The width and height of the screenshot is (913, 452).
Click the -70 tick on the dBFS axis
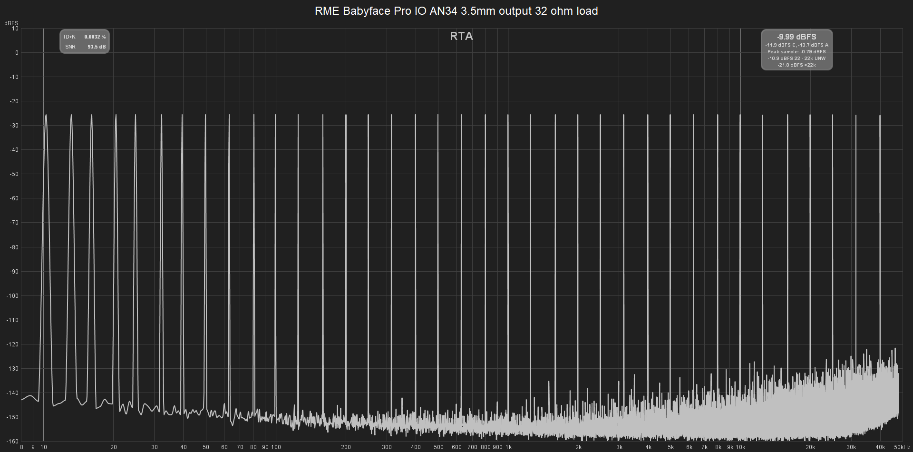(14, 223)
